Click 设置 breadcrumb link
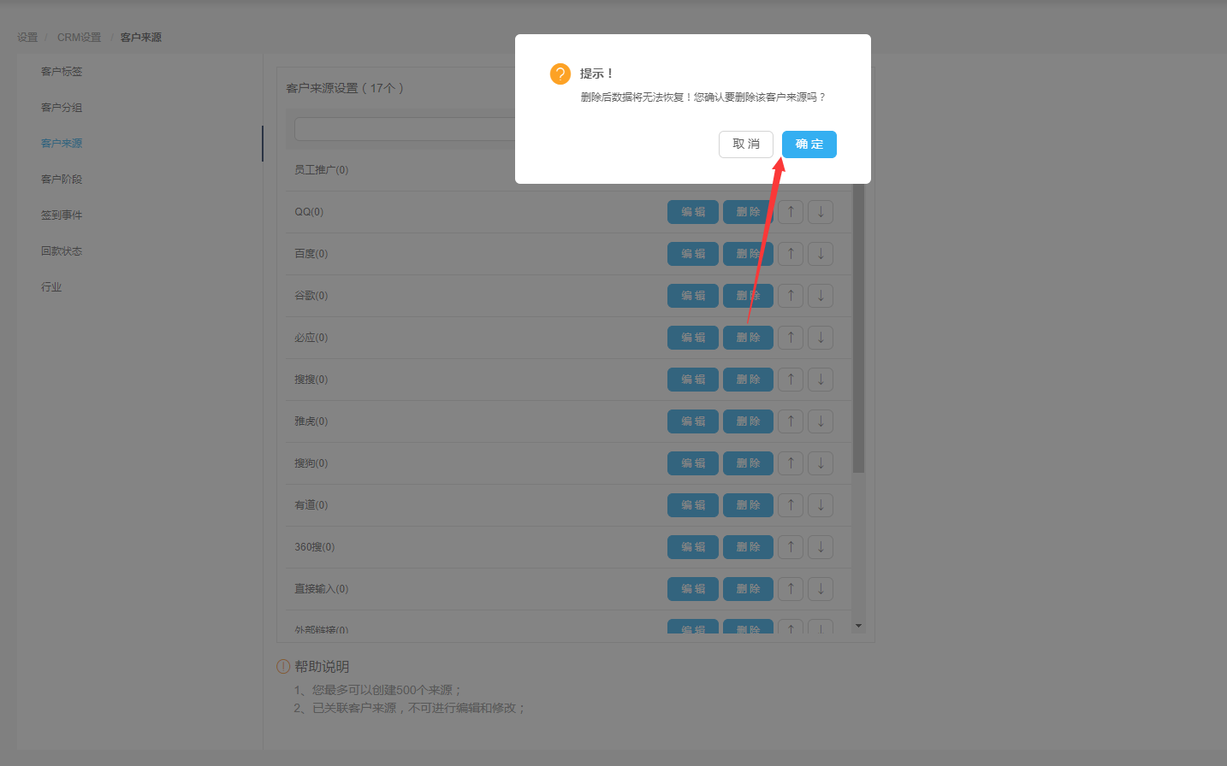Viewport: 1227px width, 766px height. pos(27,38)
